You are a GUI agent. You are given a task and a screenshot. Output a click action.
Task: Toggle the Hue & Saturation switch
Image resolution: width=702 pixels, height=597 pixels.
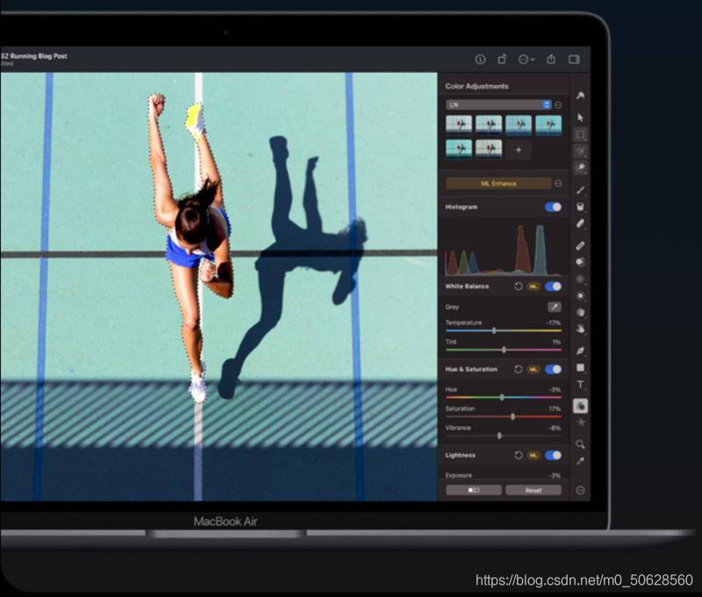(553, 369)
